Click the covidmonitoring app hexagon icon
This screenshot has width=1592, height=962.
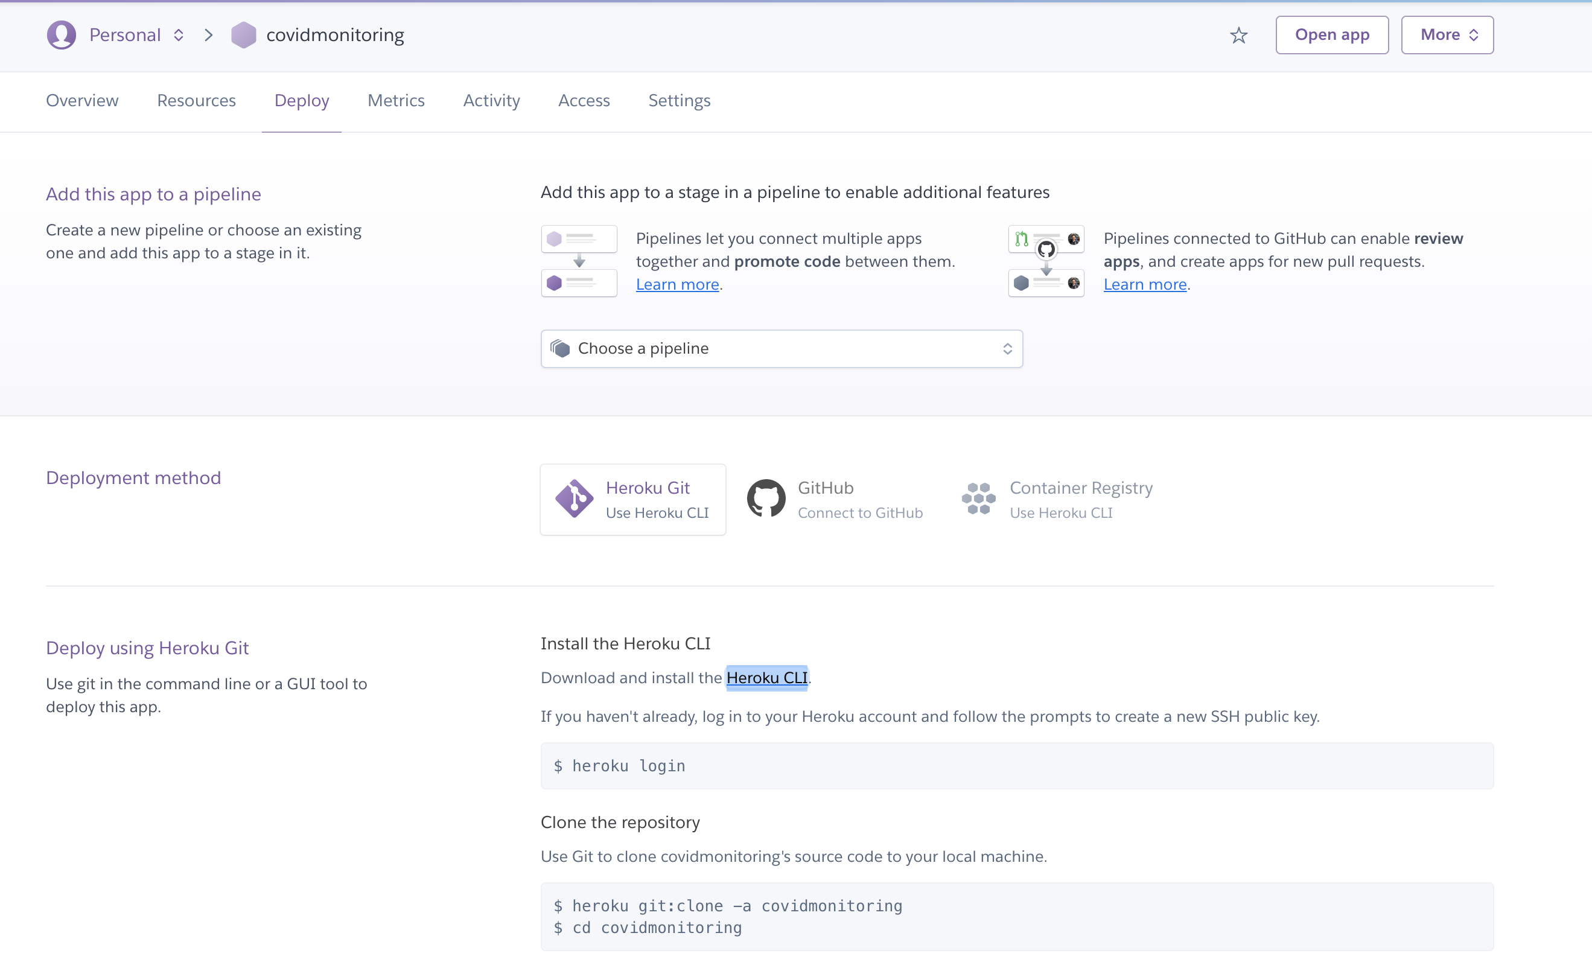coord(244,35)
